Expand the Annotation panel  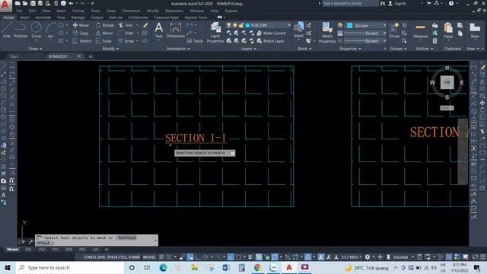click(x=178, y=49)
